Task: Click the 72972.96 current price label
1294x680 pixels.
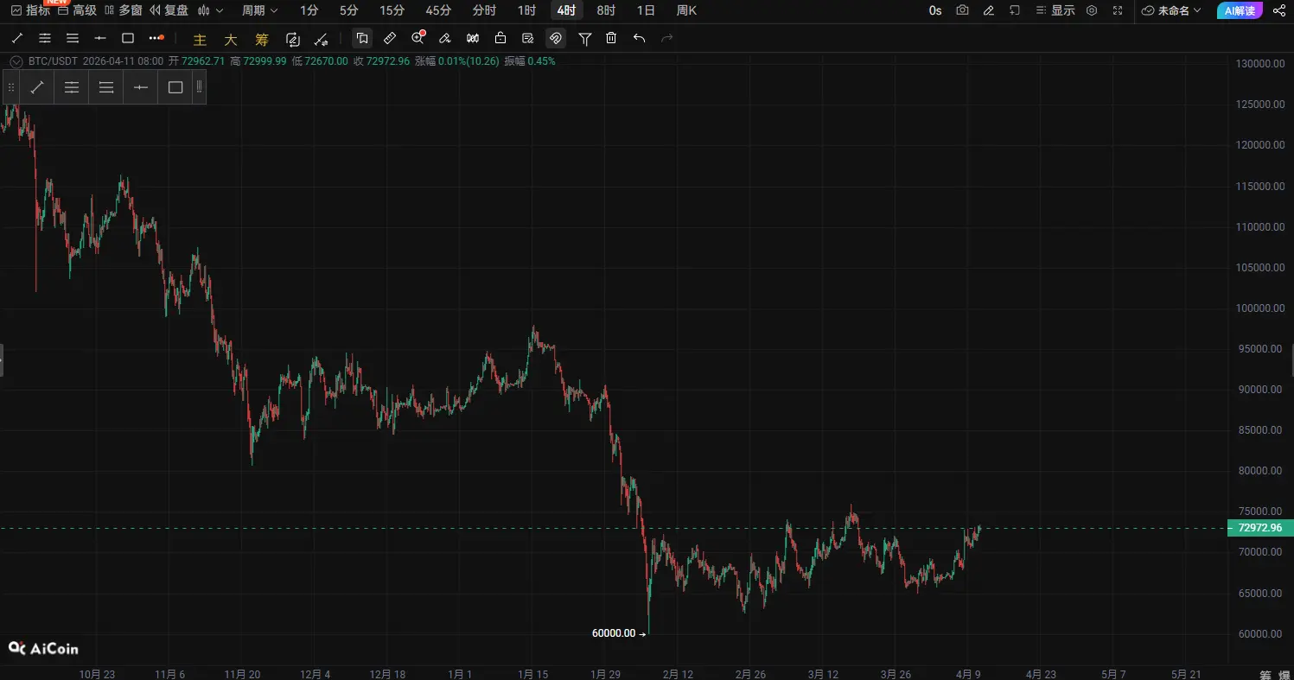Action: point(1259,528)
